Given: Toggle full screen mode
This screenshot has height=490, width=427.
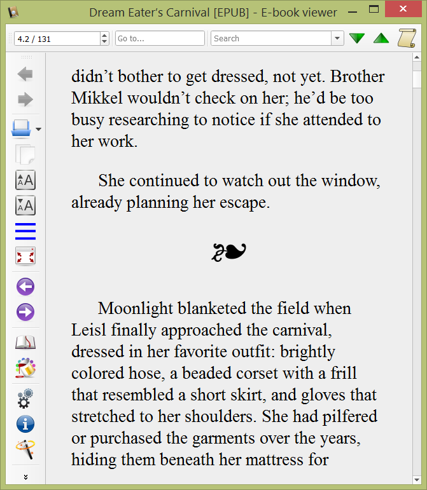Looking at the screenshot, I should (25, 256).
